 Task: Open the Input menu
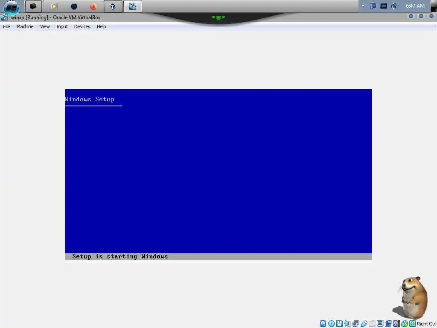tap(62, 26)
